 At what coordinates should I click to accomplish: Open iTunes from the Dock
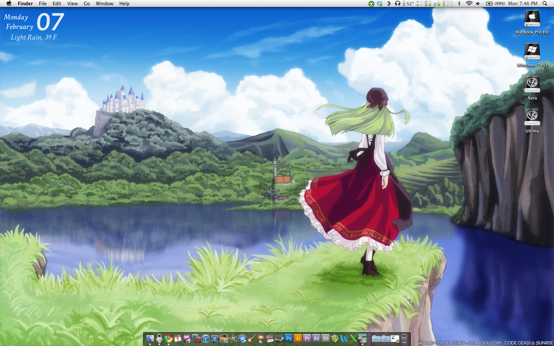pos(205,338)
